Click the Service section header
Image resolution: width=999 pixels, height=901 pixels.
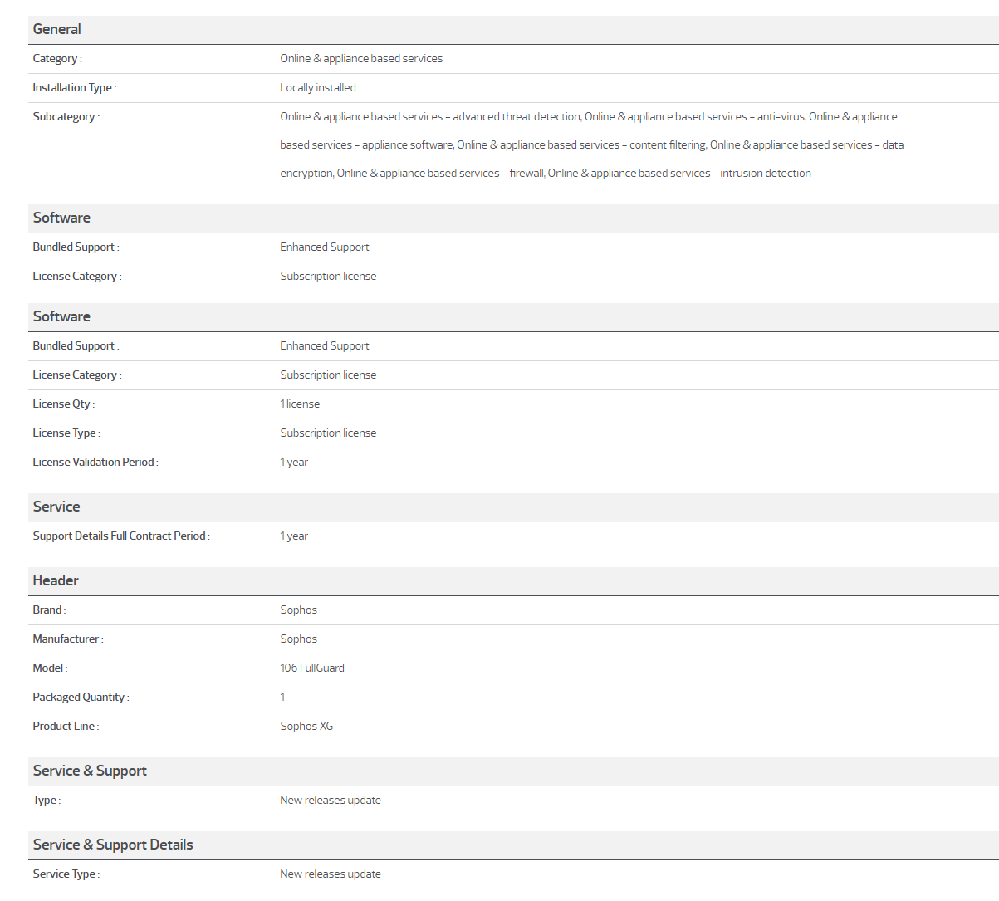56,507
